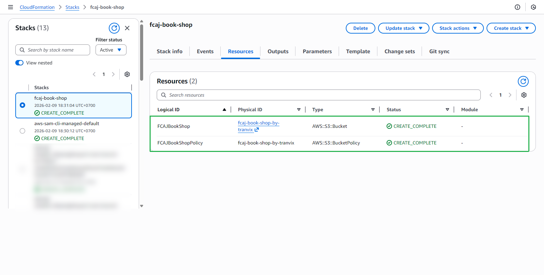Screen dimensions: 544x275
Task: Sort resources by Module arrow
Action: click(x=522, y=110)
